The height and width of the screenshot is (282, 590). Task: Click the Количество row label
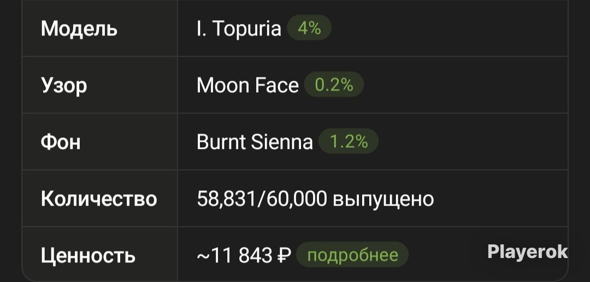point(98,199)
